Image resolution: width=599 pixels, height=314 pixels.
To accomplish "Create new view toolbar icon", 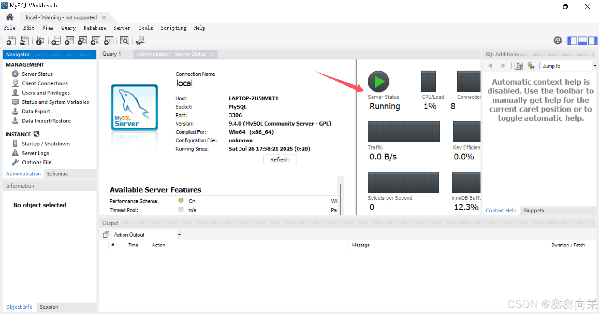I will point(82,40).
